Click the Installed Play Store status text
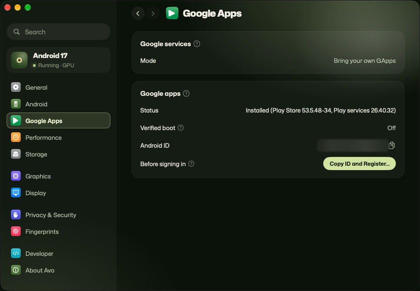This screenshot has width=420, height=291. 321,110
